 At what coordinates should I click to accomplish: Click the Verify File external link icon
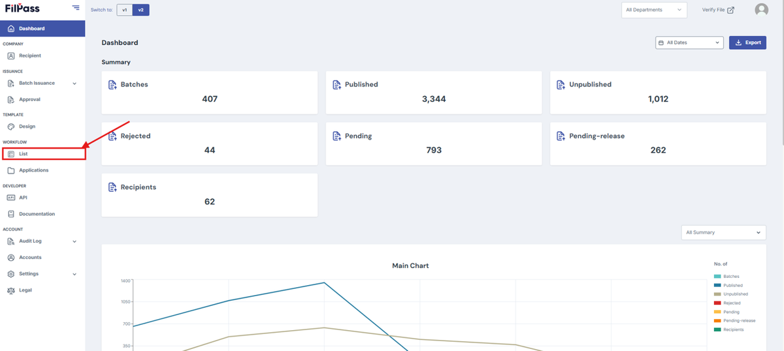tap(731, 10)
